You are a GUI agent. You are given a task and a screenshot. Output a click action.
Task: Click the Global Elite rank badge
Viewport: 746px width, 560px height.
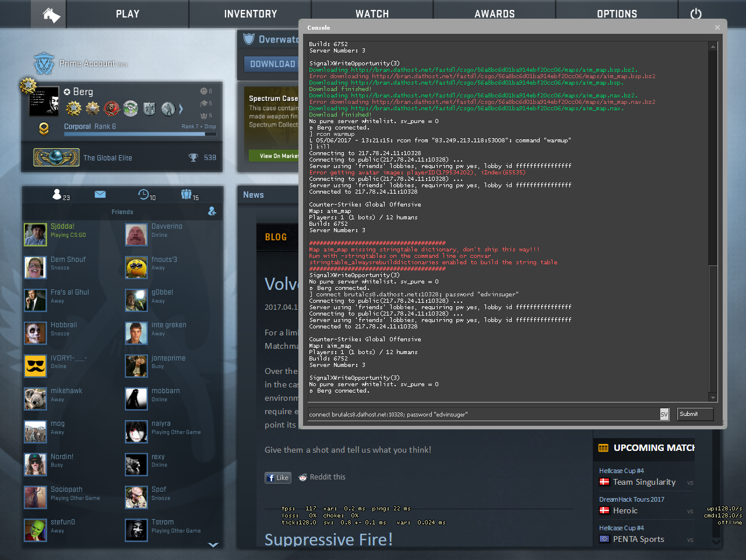coord(56,157)
